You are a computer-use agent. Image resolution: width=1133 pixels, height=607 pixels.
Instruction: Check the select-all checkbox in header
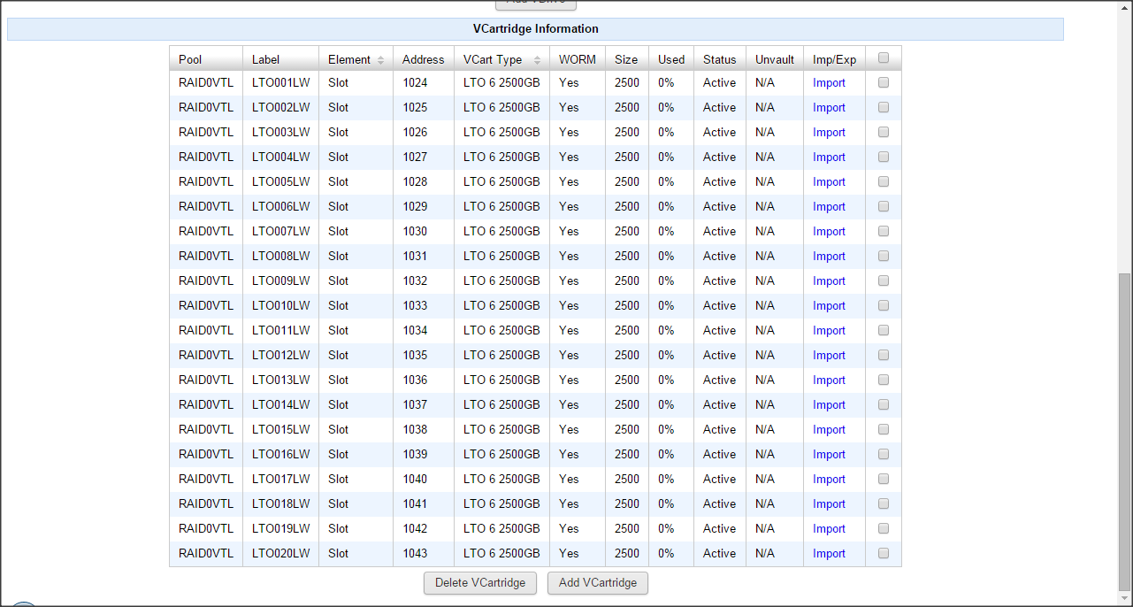(x=884, y=58)
